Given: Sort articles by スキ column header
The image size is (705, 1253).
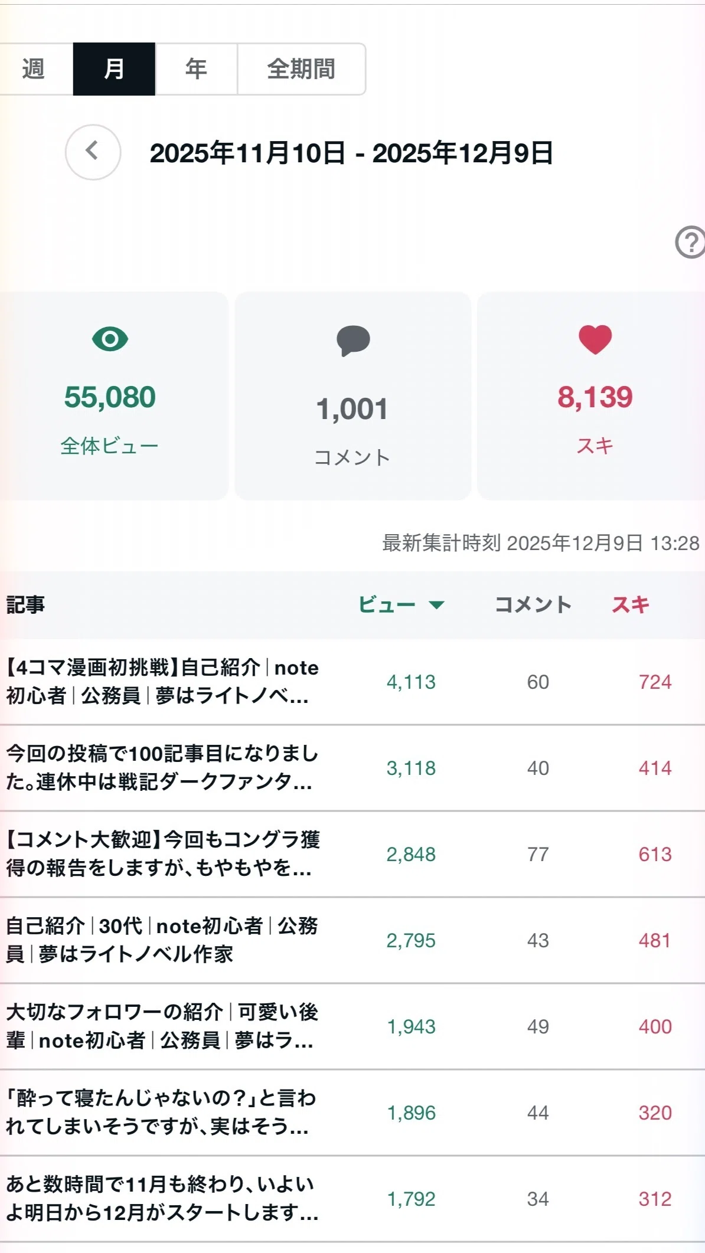Looking at the screenshot, I should click(630, 604).
